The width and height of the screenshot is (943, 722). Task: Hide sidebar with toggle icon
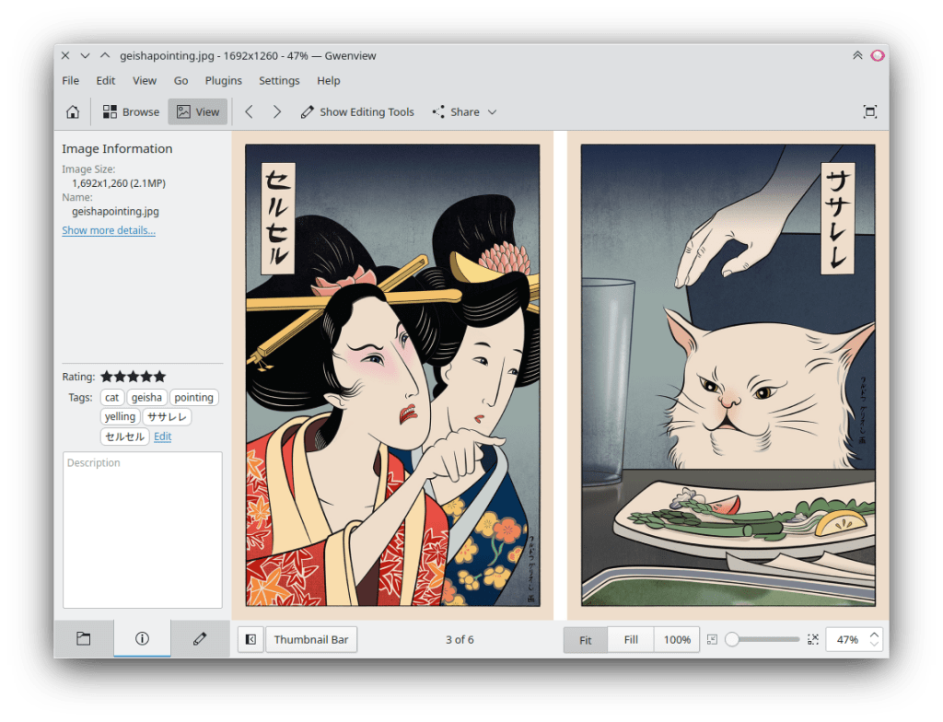pyautogui.click(x=250, y=639)
